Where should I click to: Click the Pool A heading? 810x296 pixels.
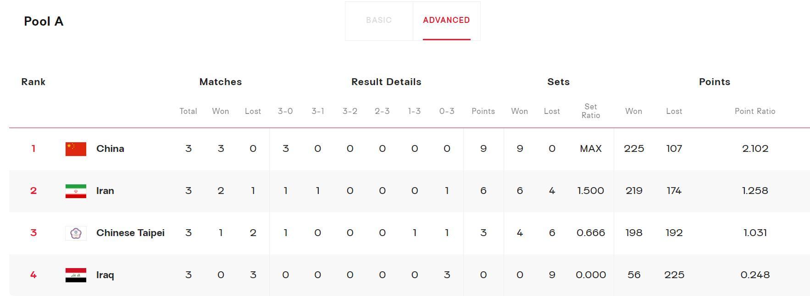click(x=44, y=22)
